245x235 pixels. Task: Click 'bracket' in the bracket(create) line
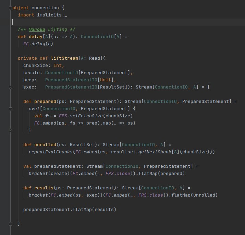[38, 173]
